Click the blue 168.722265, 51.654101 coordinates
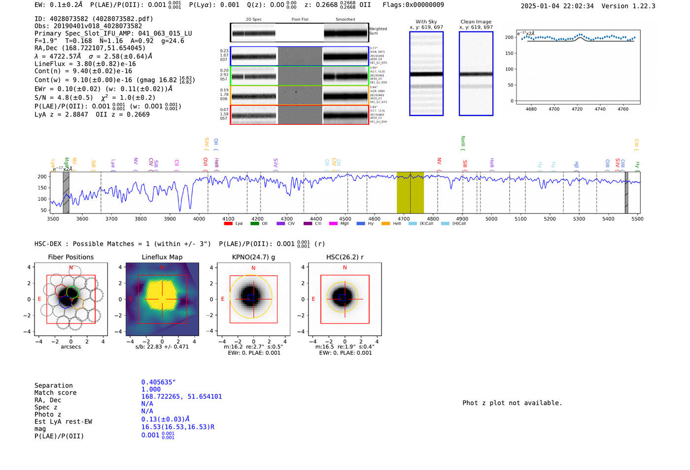This screenshot has width=690, height=470. click(x=181, y=397)
